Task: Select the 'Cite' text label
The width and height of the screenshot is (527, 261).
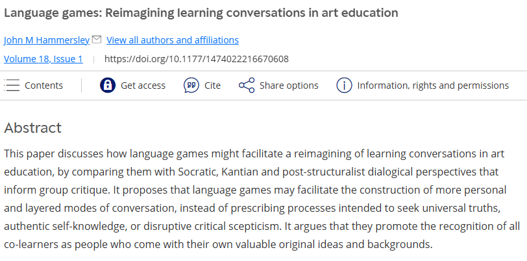Action: pyautogui.click(x=212, y=85)
